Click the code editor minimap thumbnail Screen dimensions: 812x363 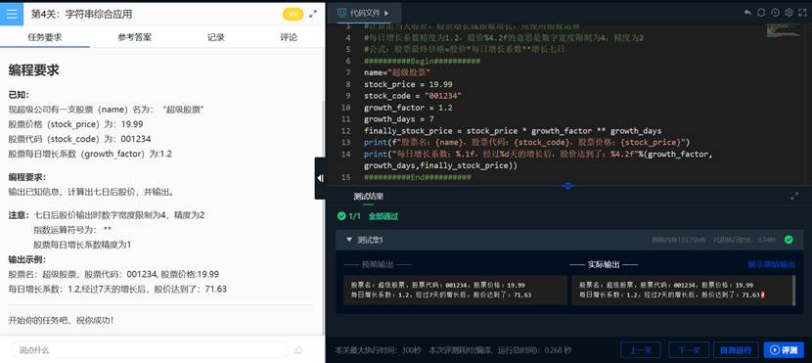point(783,30)
